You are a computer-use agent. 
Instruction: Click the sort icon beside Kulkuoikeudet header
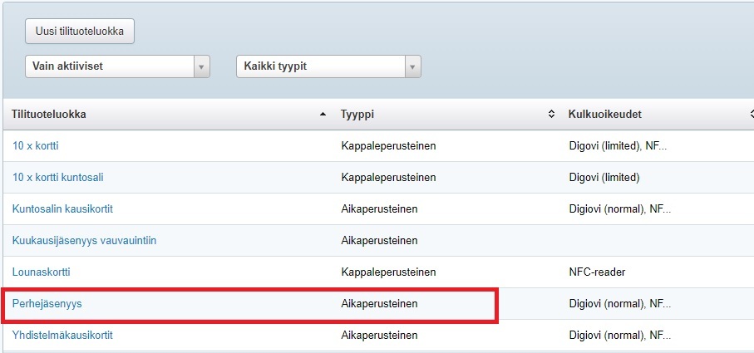pyautogui.click(x=750, y=115)
